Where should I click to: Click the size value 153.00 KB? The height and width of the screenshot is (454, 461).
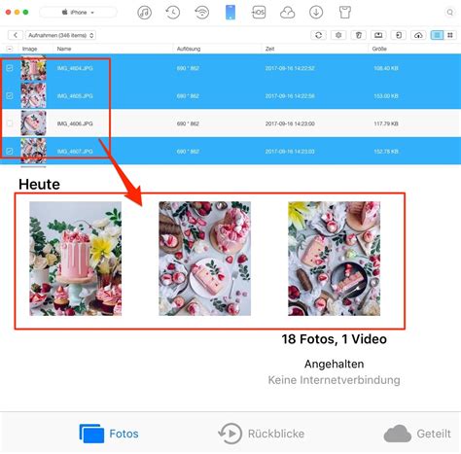pyautogui.click(x=386, y=96)
